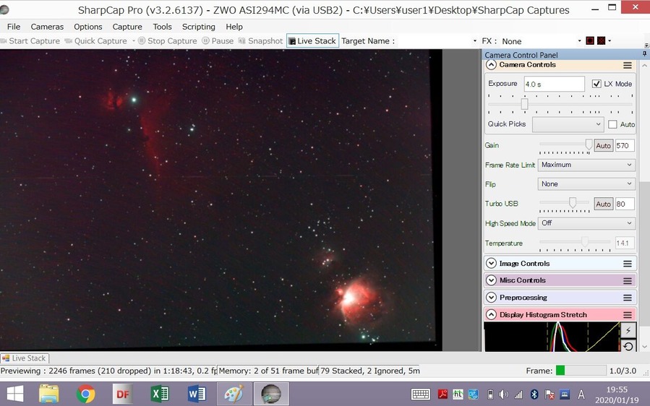The width and height of the screenshot is (650, 406).
Task: Select the Live Stack bottom tab
Action: pos(25,358)
